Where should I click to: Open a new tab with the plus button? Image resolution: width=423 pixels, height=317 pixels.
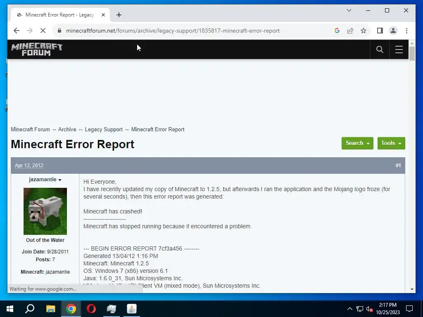(x=119, y=15)
